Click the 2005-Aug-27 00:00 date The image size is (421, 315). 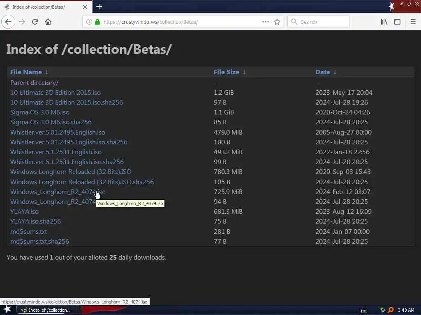coord(343,132)
